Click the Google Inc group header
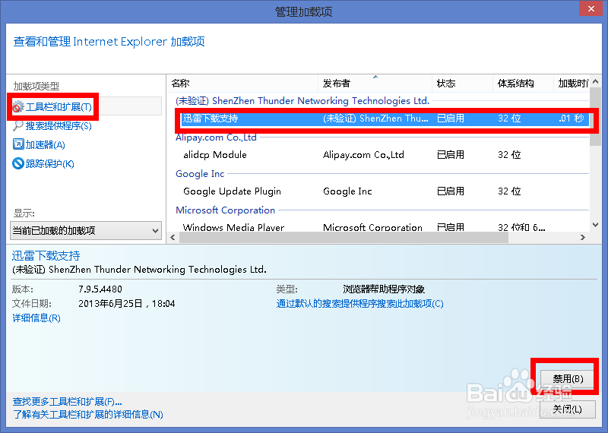608x433 pixels. tap(200, 174)
